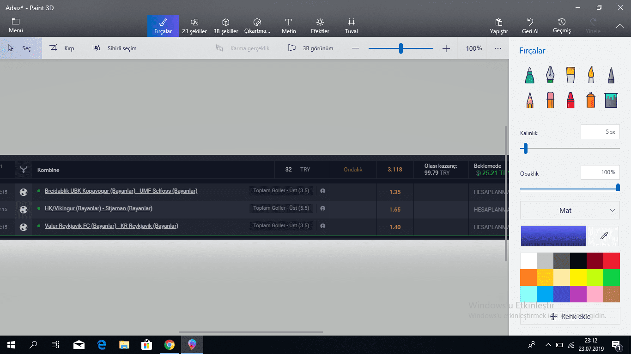The image size is (631, 354).
Task: Open the Efektler tab
Action: (320, 26)
